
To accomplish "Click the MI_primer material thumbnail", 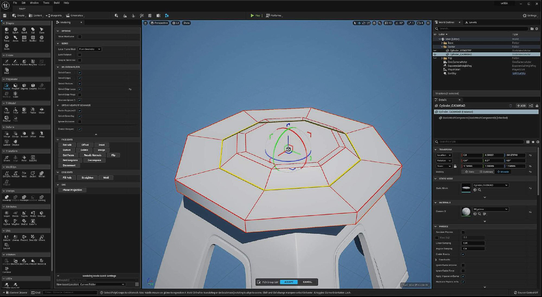I will tap(466, 211).
